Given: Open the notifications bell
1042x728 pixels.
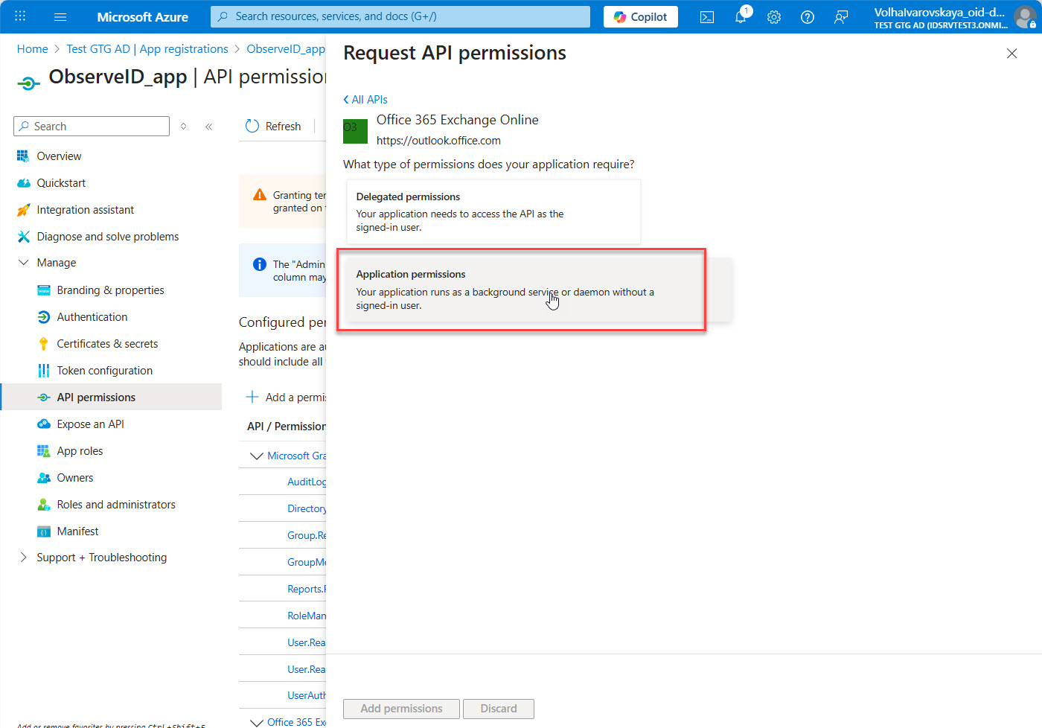Looking at the screenshot, I should tap(741, 17).
